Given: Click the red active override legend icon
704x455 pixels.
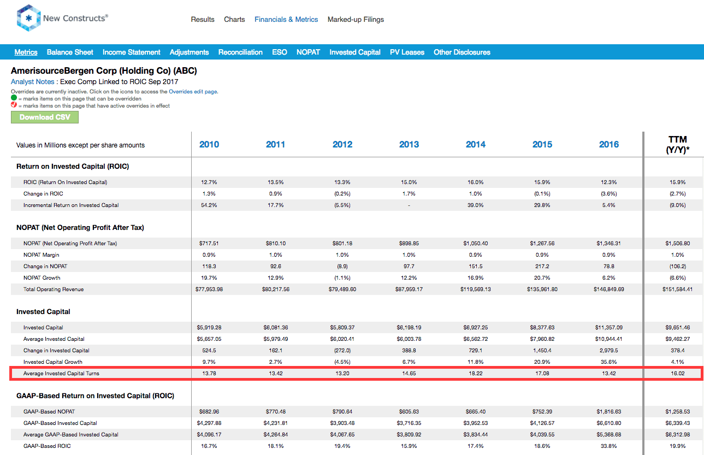Looking at the screenshot, I should pos(14,105).
